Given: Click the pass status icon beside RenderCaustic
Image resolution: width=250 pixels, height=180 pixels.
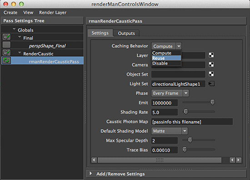Looking at the screenshot, I should pyautogui.click(x=6, y=52).
